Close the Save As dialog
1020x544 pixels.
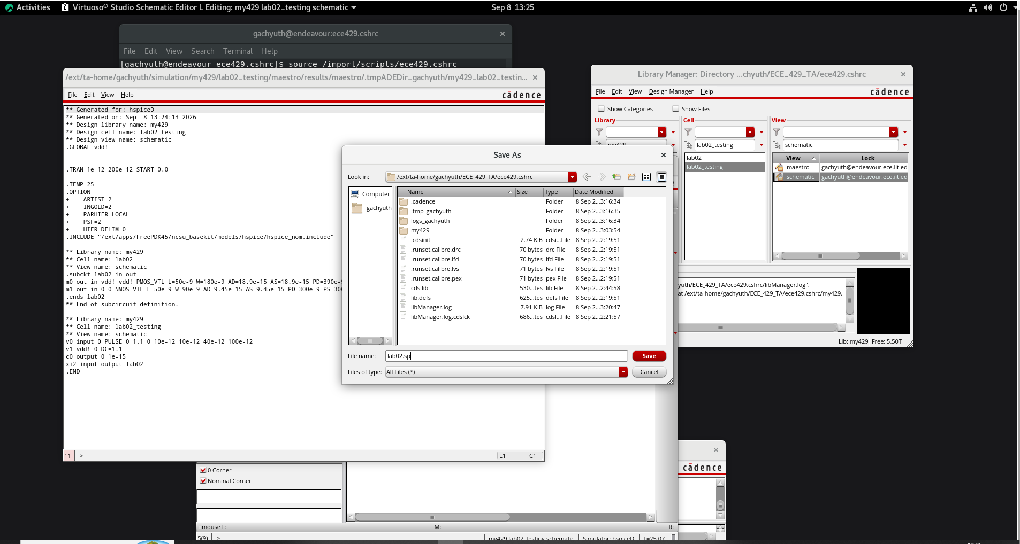(664, 155)
